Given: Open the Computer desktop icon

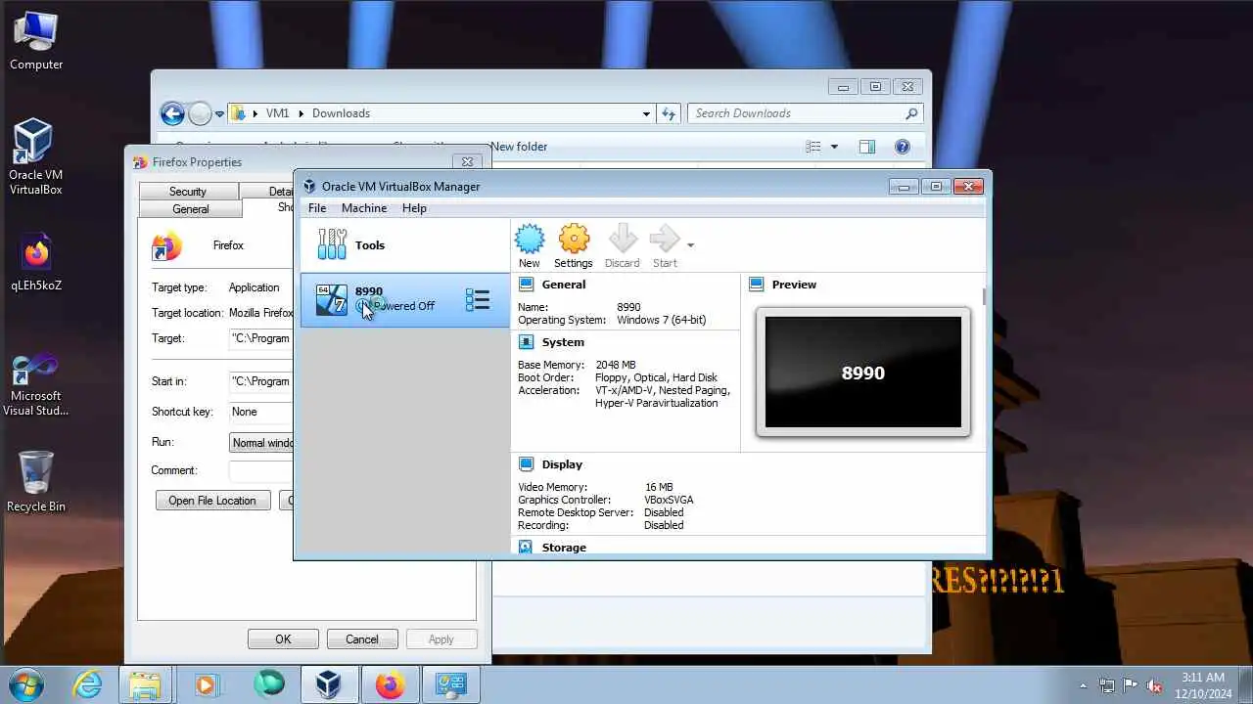Looking at the screenshot, I should pyautogui.click(x=36, y=42).
